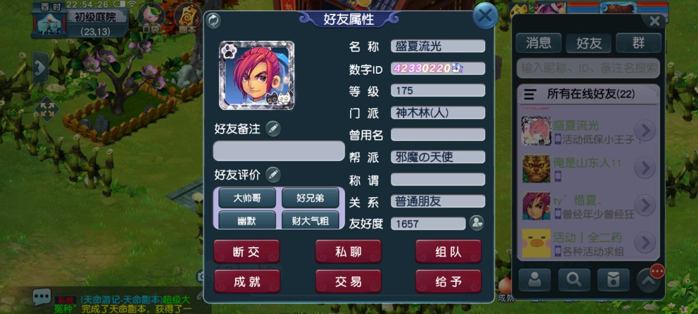Image resolution: width=698 pixels, height=314 pixels.
Task: Open the 副本 dungeon icon at top
Action: [x=188, y=17]
